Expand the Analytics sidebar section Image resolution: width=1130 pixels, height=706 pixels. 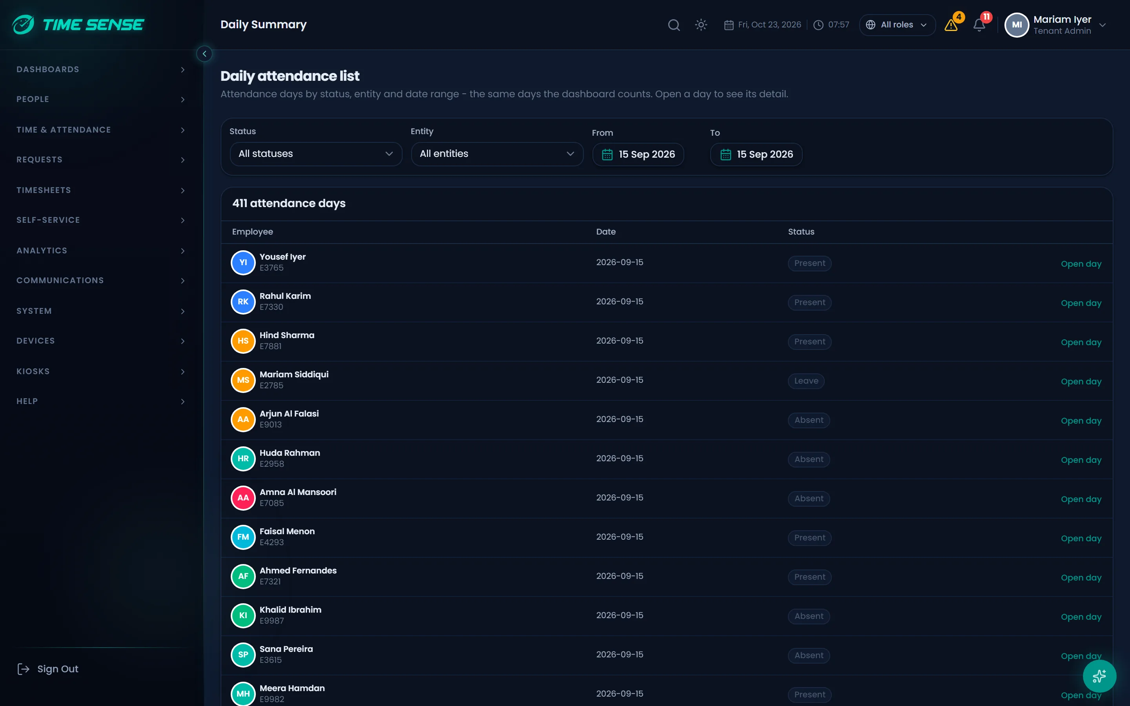pos(101,251)
